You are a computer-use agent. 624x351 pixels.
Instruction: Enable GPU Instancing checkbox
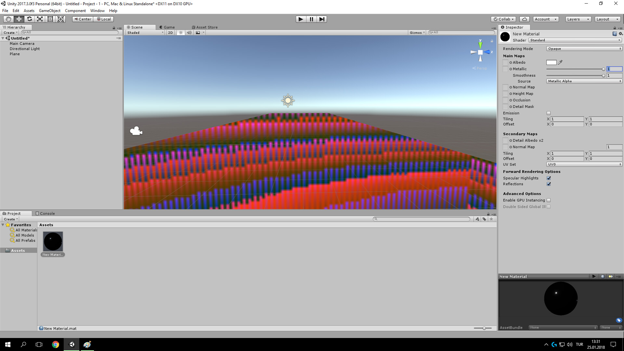pyautogui.click(x=549, y=200)
